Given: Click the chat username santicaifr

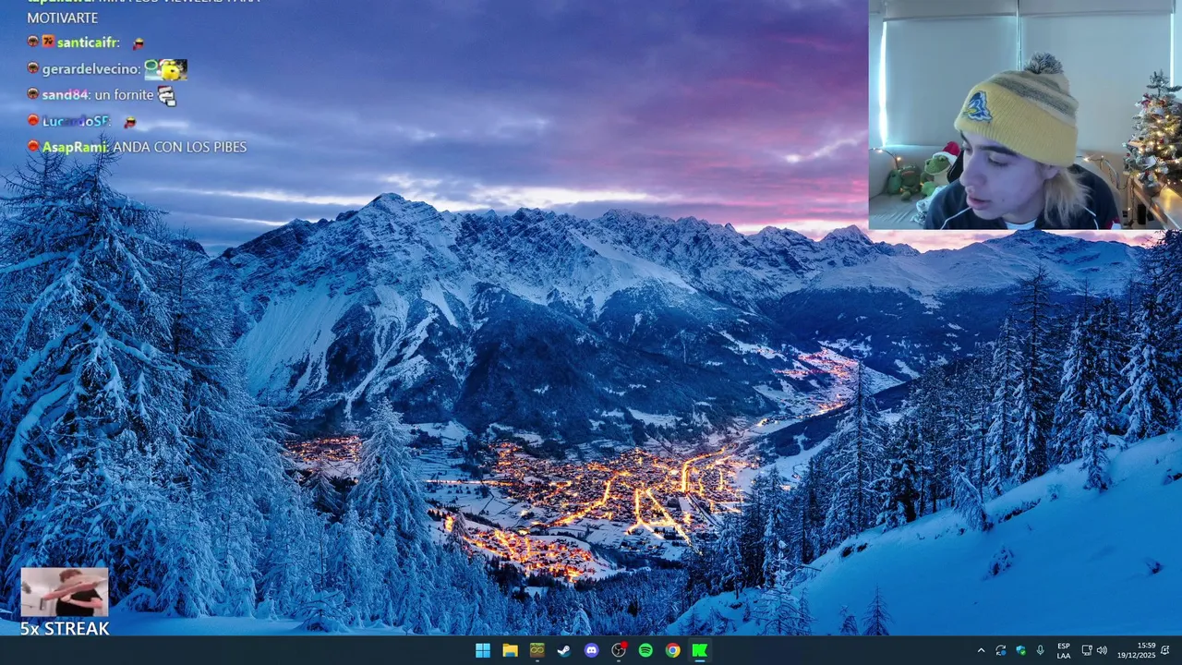Looking at the screenshot, I should tap(89, 42).
